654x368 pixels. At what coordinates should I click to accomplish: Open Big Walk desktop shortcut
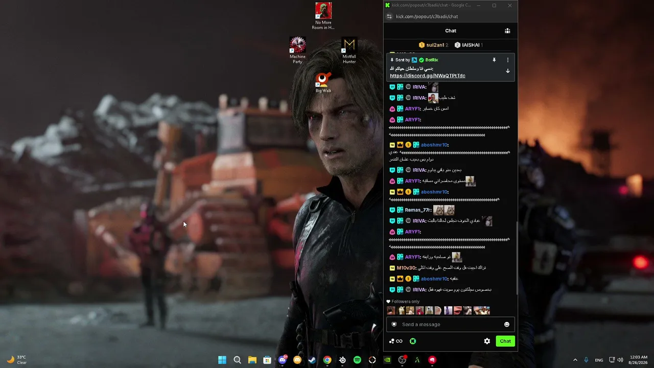coord(323,82)
